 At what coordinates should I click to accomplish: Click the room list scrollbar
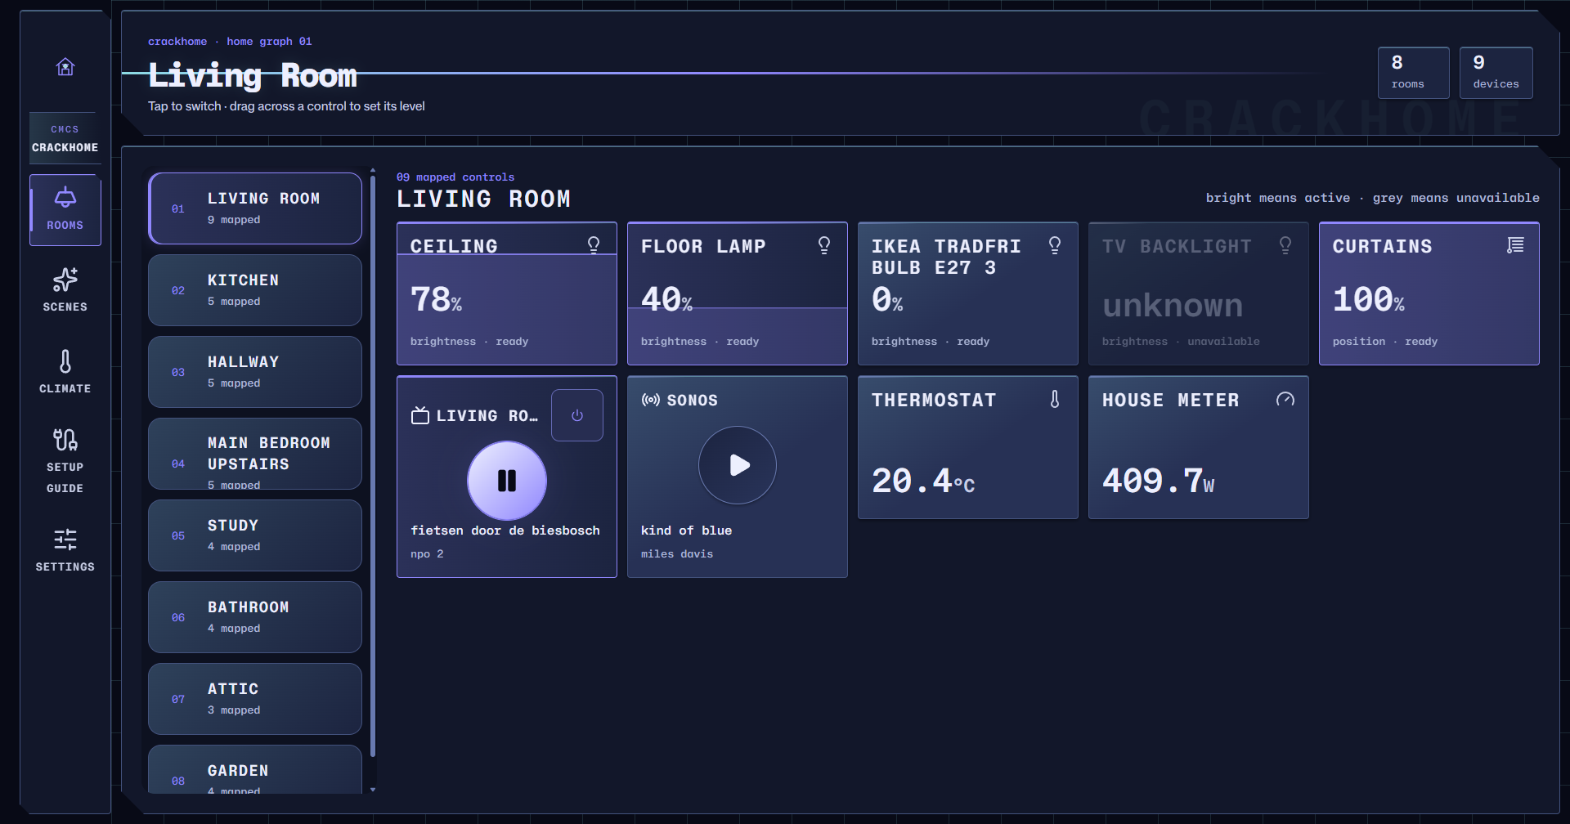coord(373,466)
